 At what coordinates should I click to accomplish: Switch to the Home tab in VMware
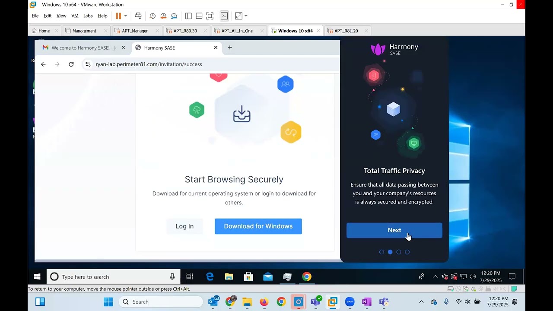[x=44, y=31]
